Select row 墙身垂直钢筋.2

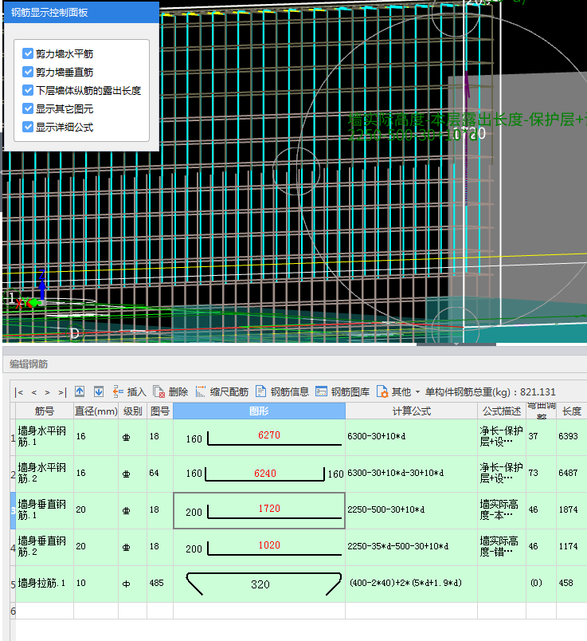45,547
